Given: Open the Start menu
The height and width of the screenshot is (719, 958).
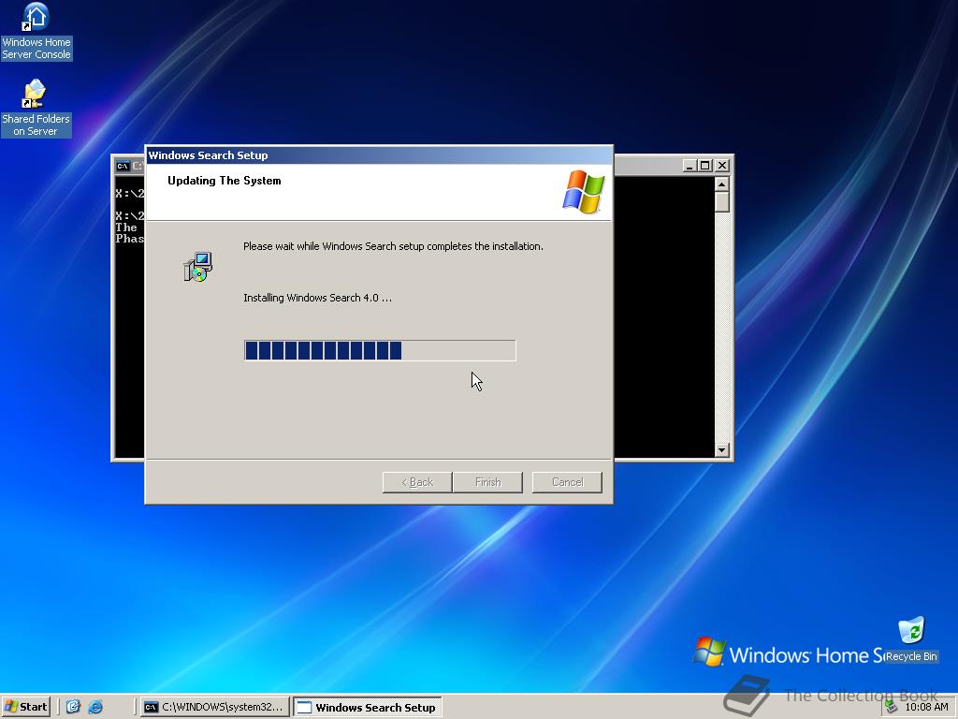Looking at the screenshot, I should [26, 707].
